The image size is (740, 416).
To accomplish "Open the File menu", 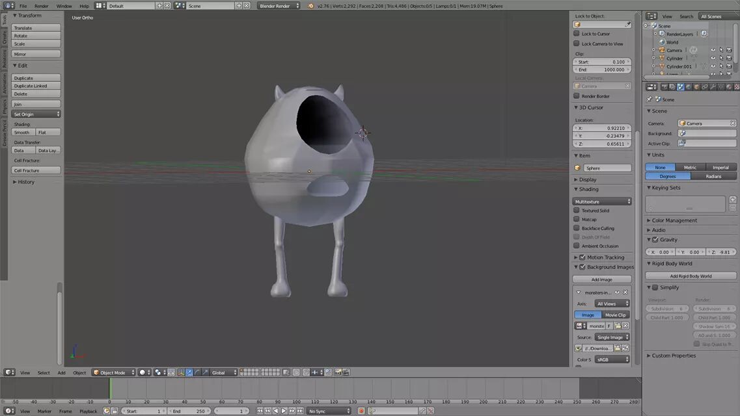I will (22, 5).
